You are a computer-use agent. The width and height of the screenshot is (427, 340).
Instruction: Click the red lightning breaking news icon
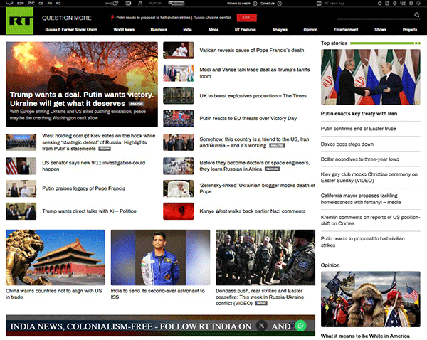(112, 18)
